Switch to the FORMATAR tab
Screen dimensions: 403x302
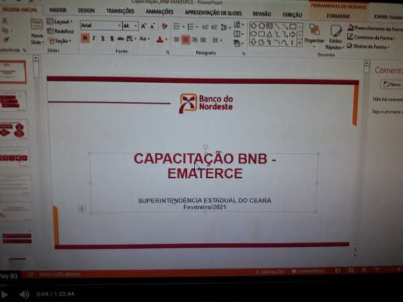click(338, 16)
